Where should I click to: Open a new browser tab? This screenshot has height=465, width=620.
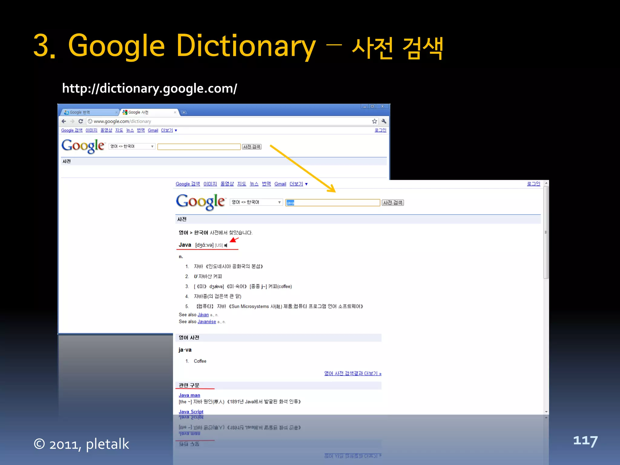184,112
